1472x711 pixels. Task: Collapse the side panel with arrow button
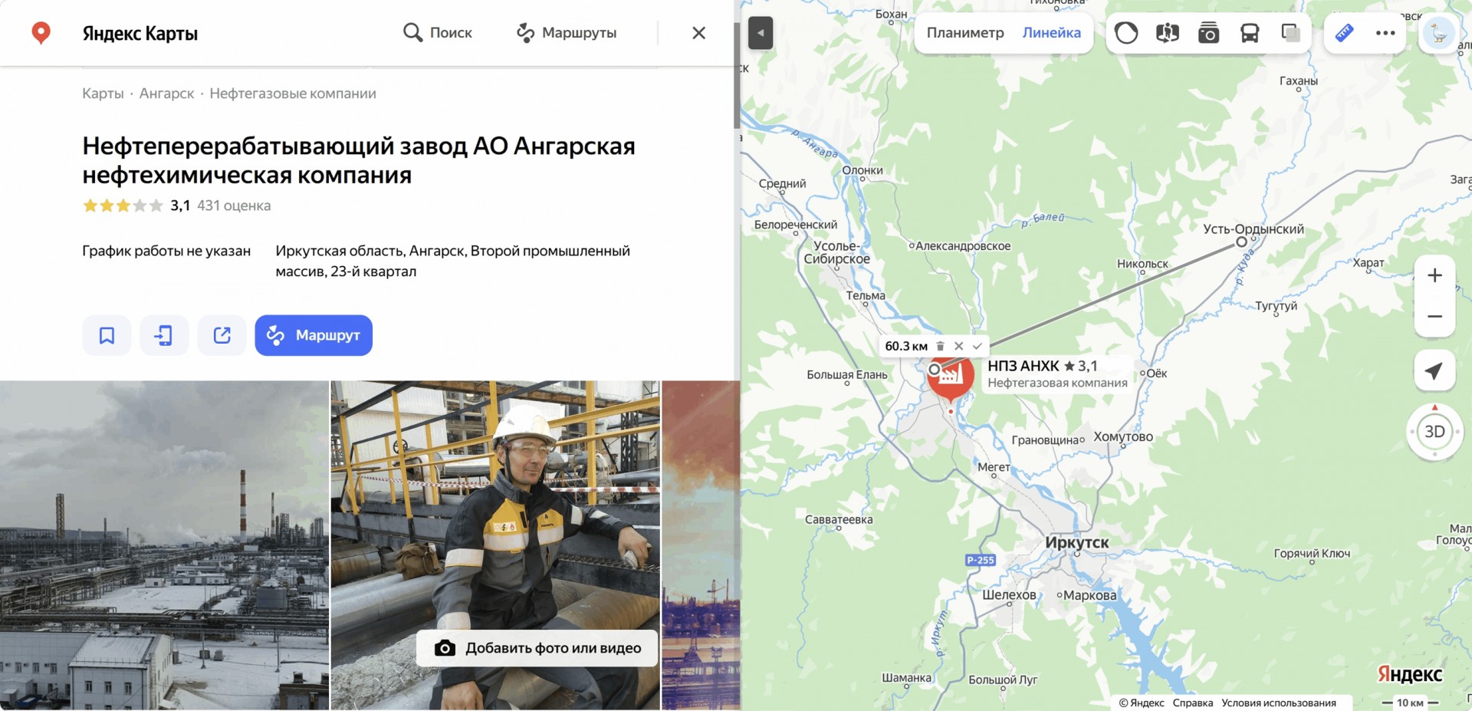pyautogui.click(x=761, y=33)
